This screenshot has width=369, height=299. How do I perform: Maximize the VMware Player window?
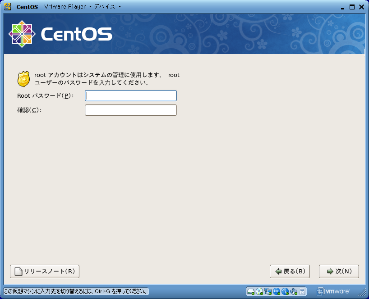click(x=352, y=7)
